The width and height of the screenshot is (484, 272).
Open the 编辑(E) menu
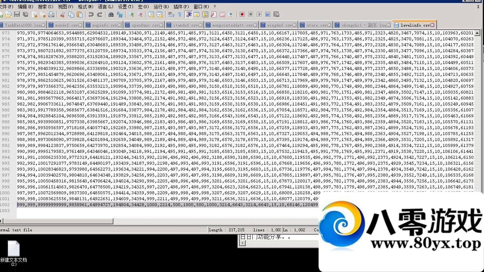pyautogui.click(x=26, y=7)
